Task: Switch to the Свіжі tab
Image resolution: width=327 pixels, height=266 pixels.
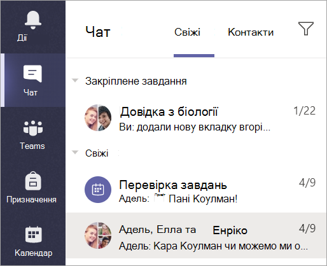Action: (x=187, y=32)
